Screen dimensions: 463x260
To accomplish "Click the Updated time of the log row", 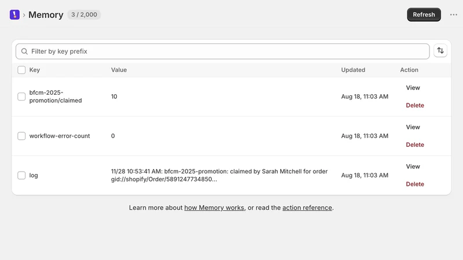I will [x=365, y=175].
